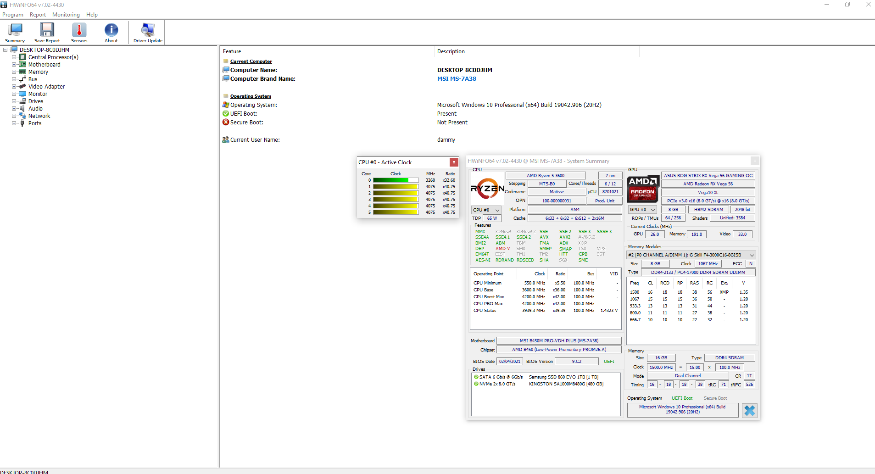Click the Samsung SSD 860 EVO 1TB entry

(563, 377)
